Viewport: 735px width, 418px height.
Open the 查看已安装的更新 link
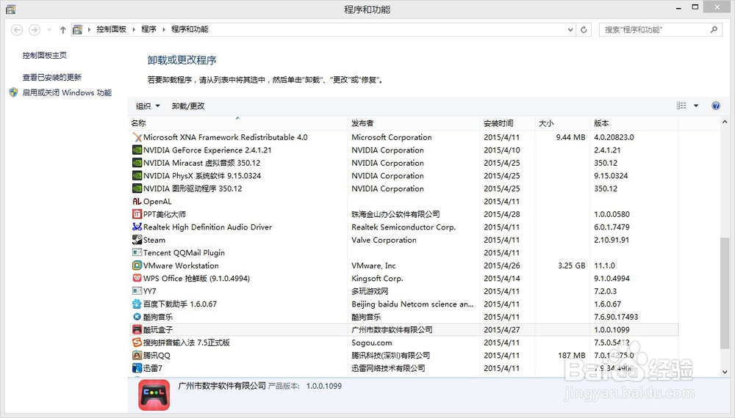(52, 77)
